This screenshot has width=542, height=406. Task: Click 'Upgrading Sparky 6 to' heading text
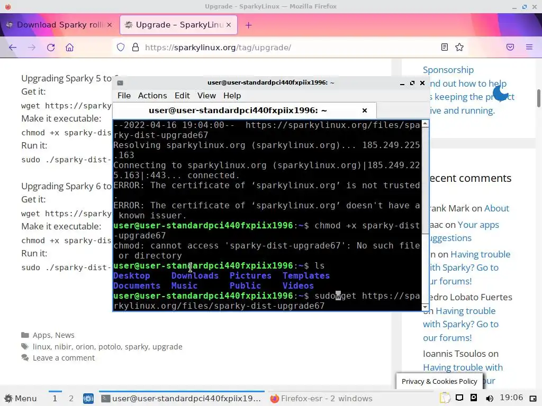(66, 186)
